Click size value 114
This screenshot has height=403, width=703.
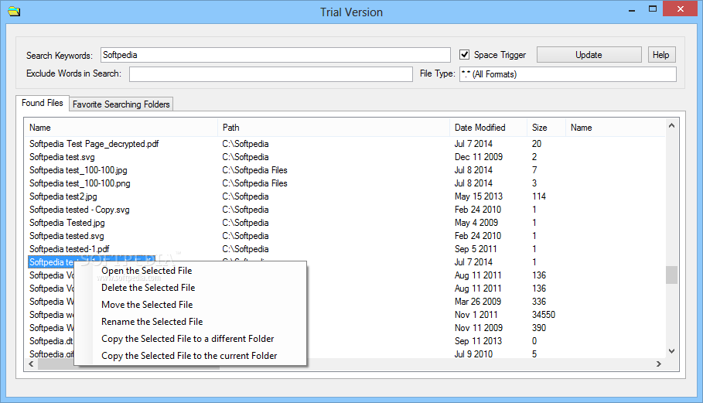click(539, 196)
